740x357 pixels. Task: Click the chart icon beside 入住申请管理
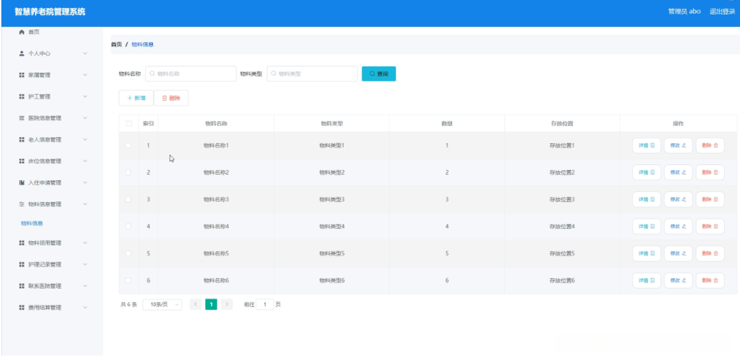(x=21, y=182)
